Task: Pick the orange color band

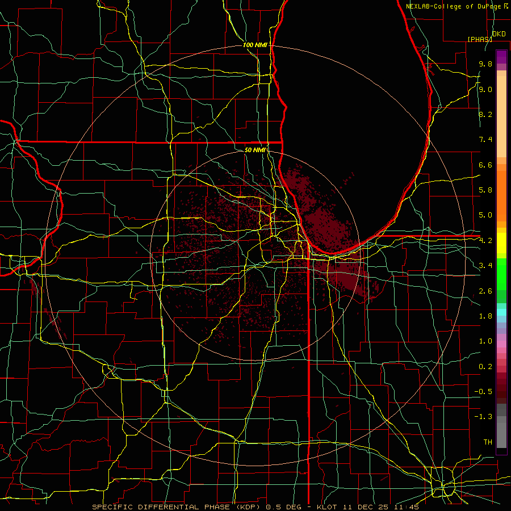Action: pos(501,195)
